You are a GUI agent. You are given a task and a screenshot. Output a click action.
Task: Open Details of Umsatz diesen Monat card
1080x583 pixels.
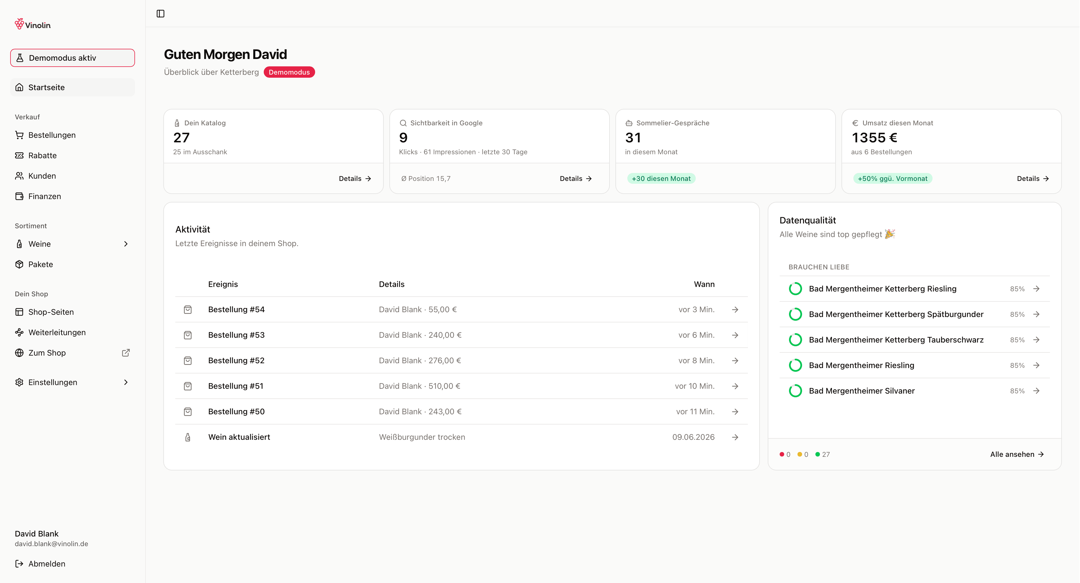1033,179
